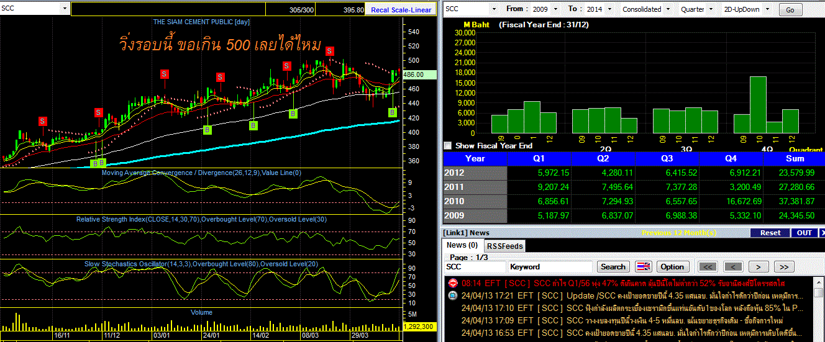The image size is (825, 342).
Task: Click the 4,280.11 cell for Q2 2012
Action: [603, 173]
